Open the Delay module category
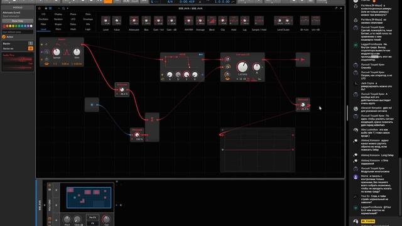This screenshot has width=402, height=226. point(73,24)
